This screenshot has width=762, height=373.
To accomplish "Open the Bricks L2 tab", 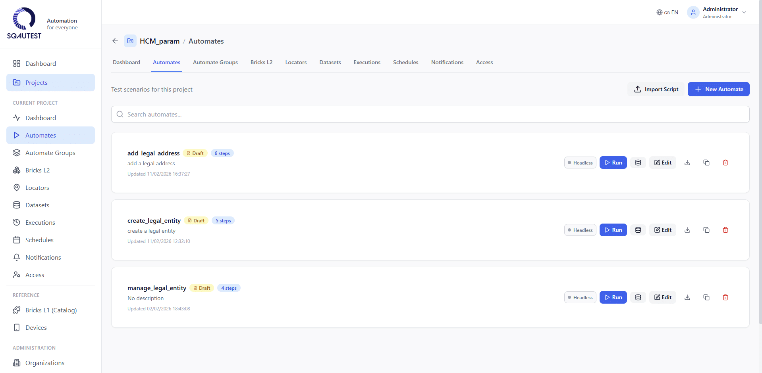I will point(261,62).
